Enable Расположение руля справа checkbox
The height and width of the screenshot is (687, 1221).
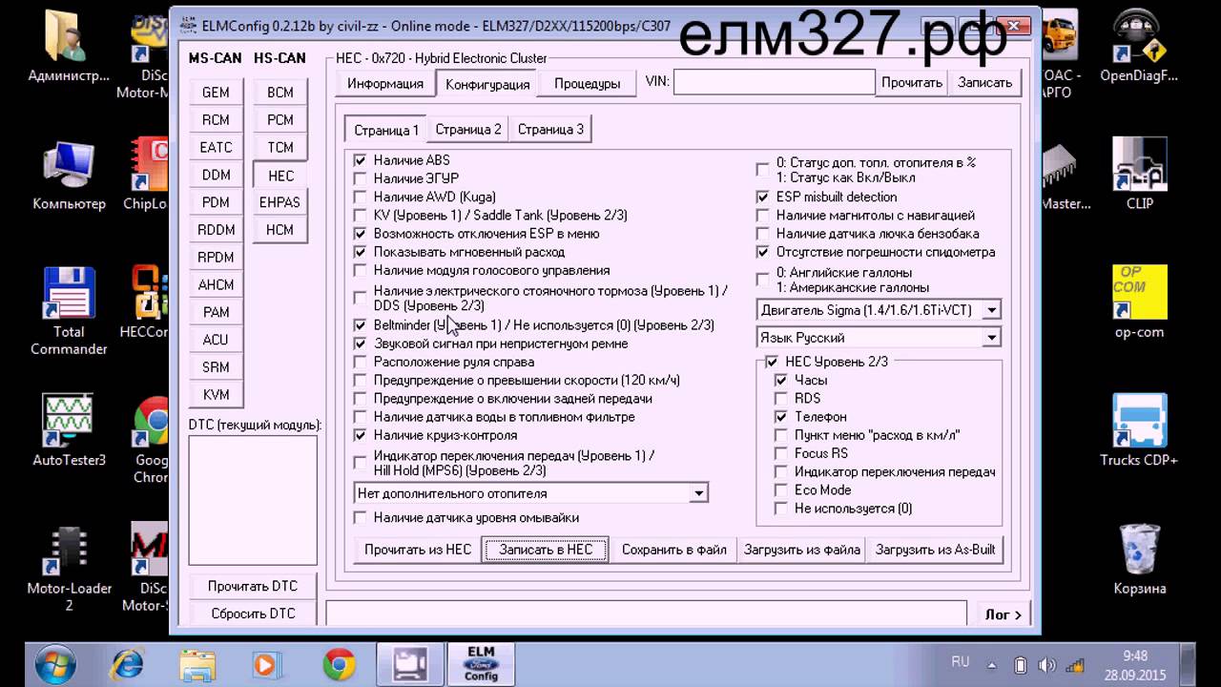tap(360, 362)
